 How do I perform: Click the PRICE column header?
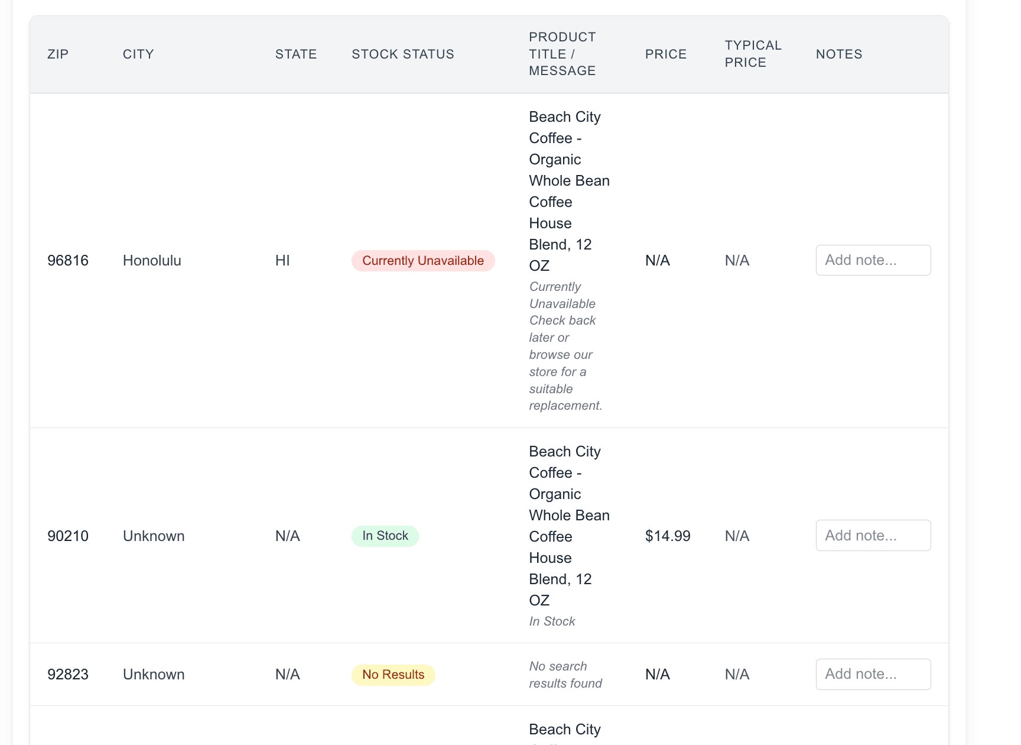click(x=666, y=54)
